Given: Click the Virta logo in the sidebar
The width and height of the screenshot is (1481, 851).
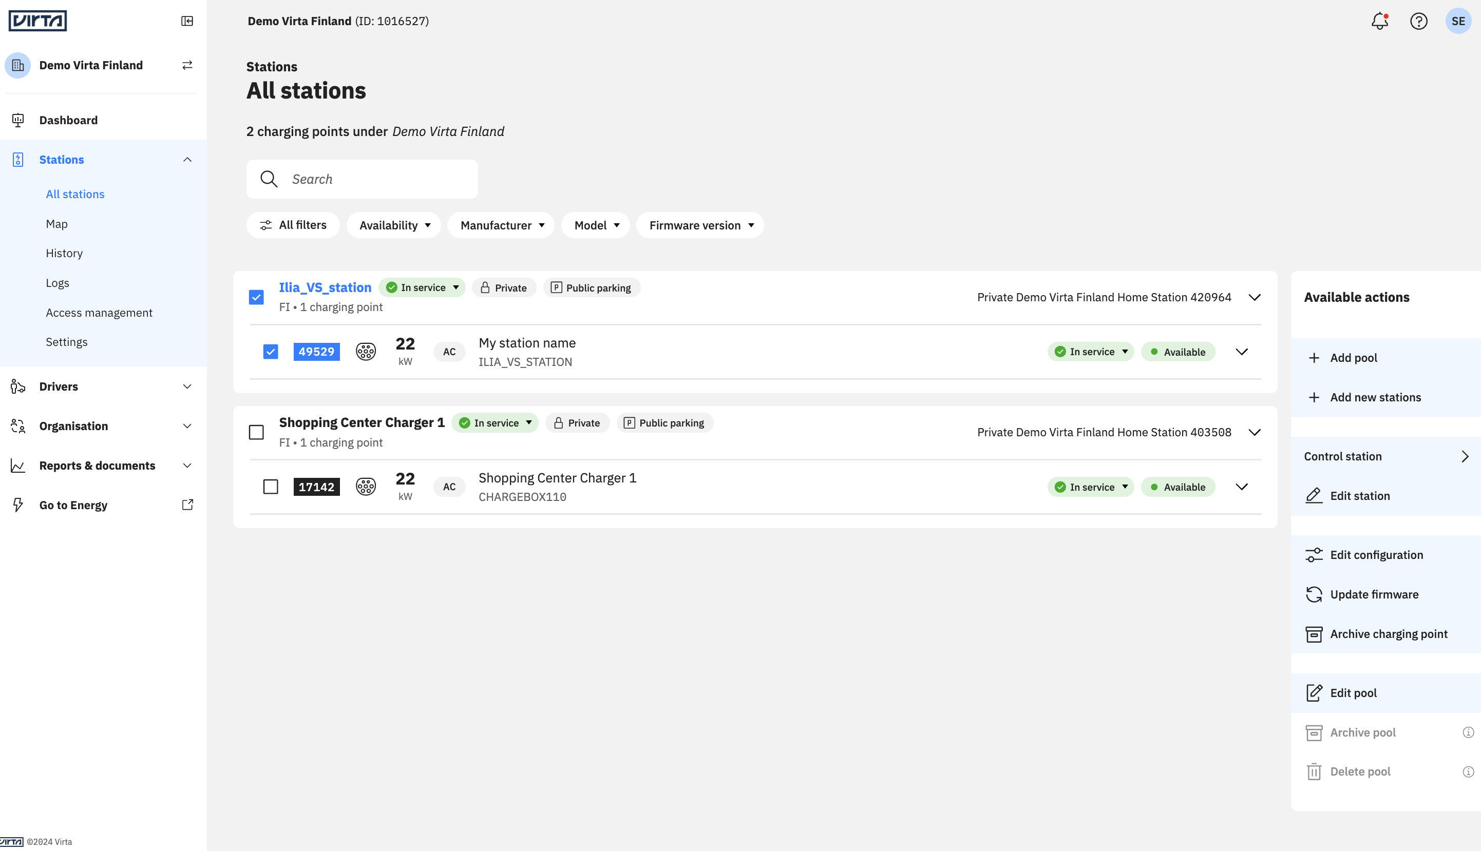Looking at the screenshot, I should click(37, 21).
